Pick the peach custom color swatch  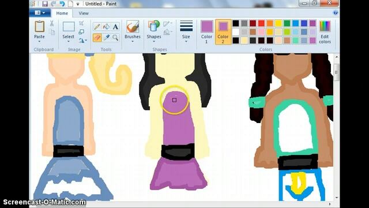[278, 40]
